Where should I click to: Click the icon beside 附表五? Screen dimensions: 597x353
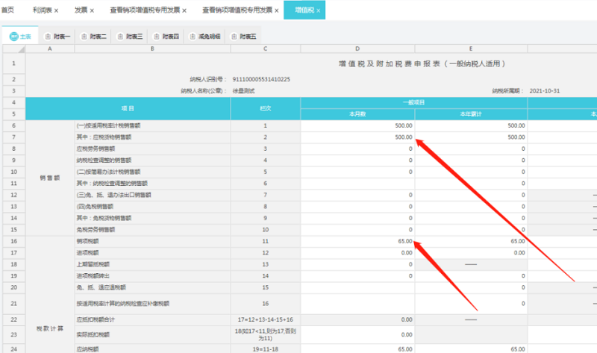[234, 37]
